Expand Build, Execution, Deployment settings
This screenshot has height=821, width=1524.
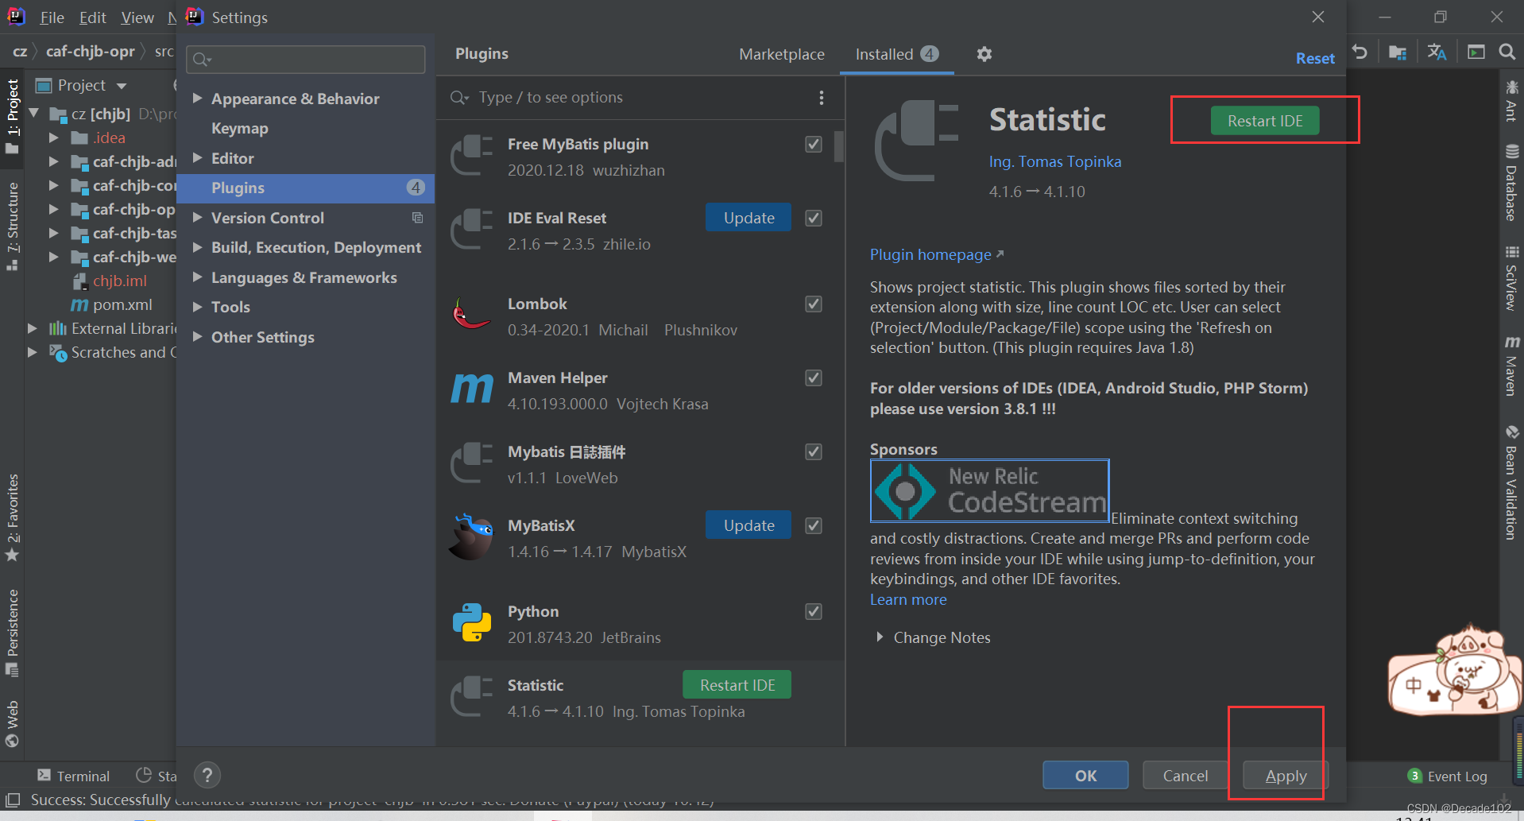197,247
